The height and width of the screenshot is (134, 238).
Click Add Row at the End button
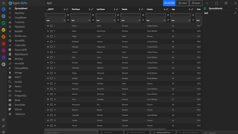163,132
